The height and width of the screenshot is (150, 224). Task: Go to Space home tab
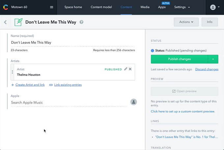[x=73, y=7]
